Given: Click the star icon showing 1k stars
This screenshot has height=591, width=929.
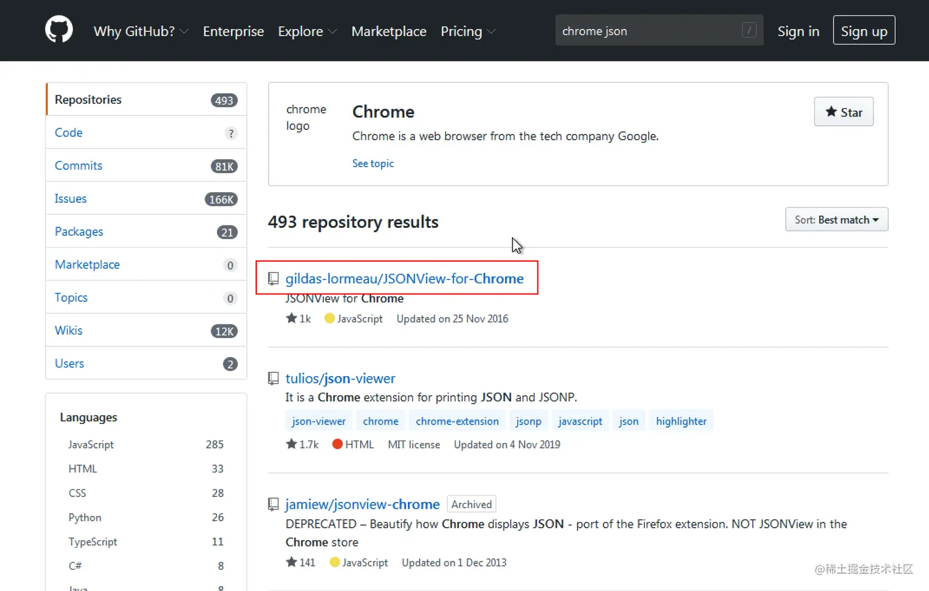Looking at the screenshot, I should pyautogui.click(x=291, y=318).
